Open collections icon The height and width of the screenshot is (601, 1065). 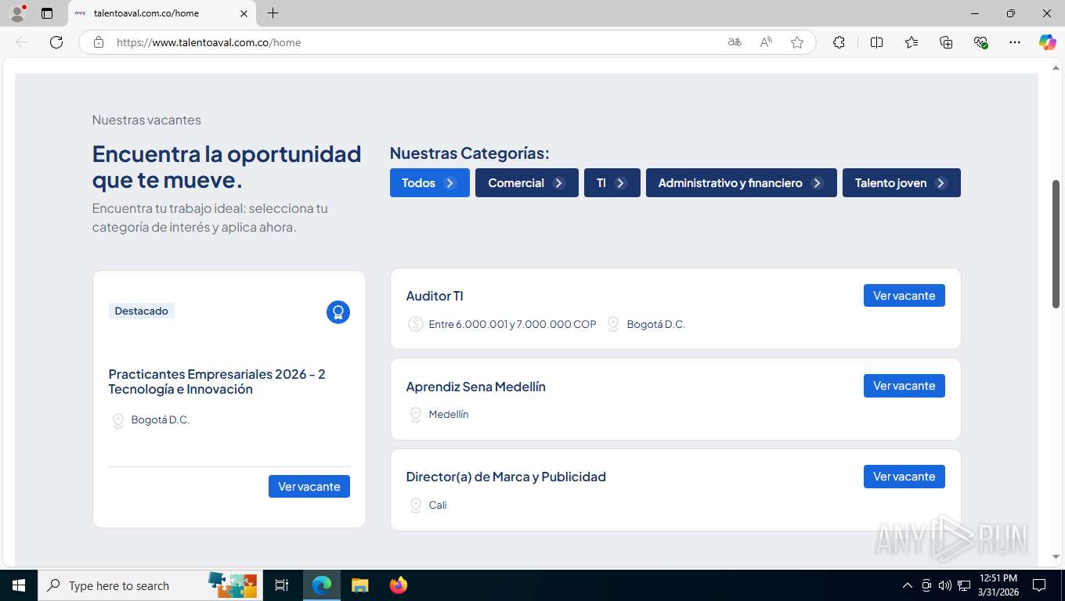[x=946, y=42]
